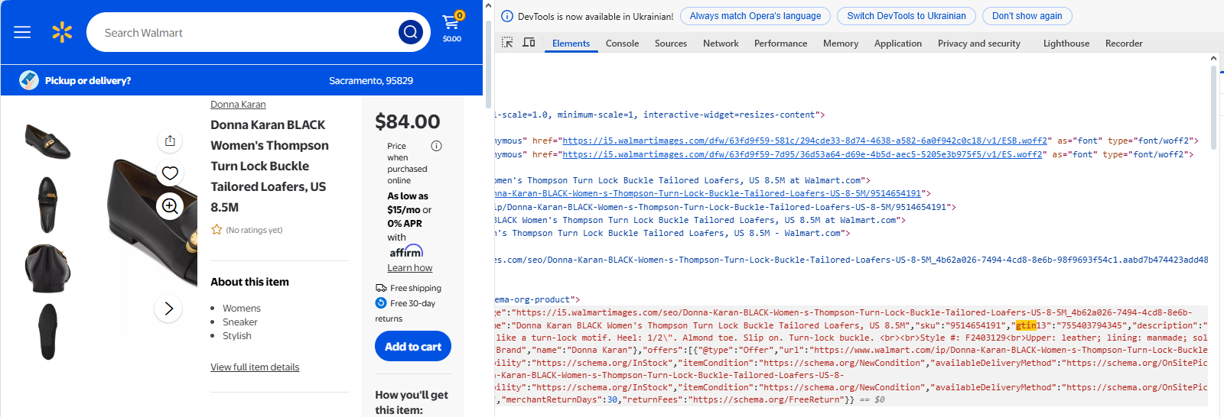Click the Womens bullet text

[242, 309]
